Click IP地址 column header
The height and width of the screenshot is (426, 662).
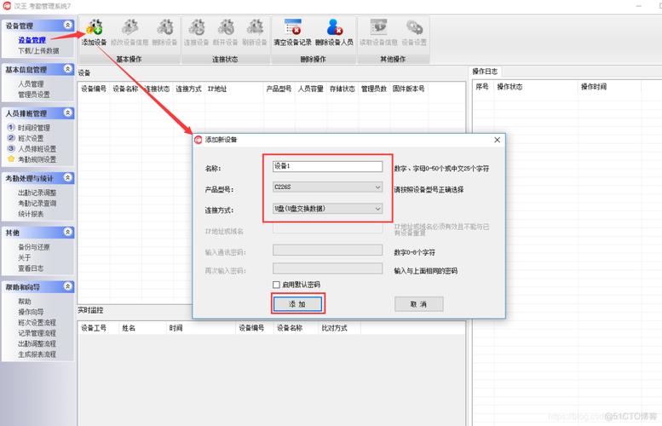coord(234,89)
